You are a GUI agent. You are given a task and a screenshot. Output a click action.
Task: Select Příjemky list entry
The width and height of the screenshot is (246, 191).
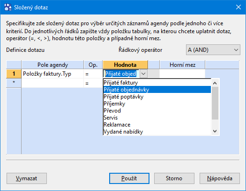point(157,104)
